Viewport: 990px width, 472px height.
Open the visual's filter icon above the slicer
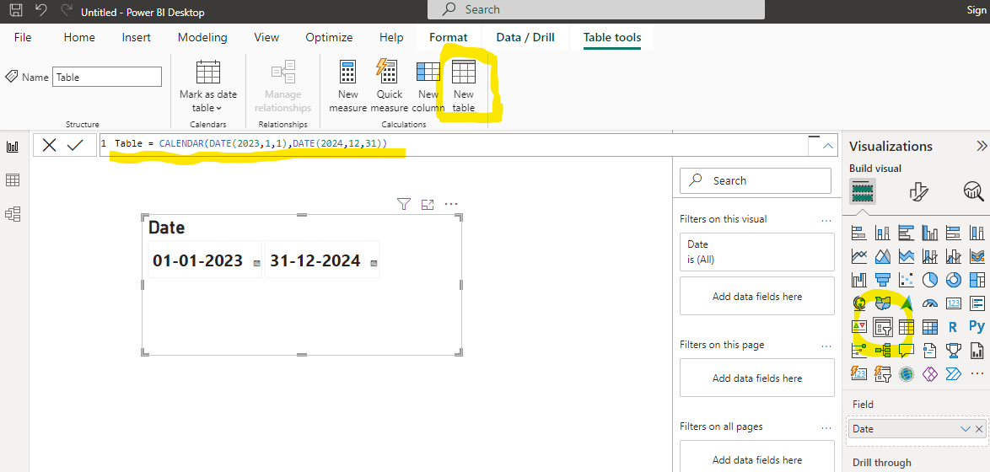tap(404, 204)
